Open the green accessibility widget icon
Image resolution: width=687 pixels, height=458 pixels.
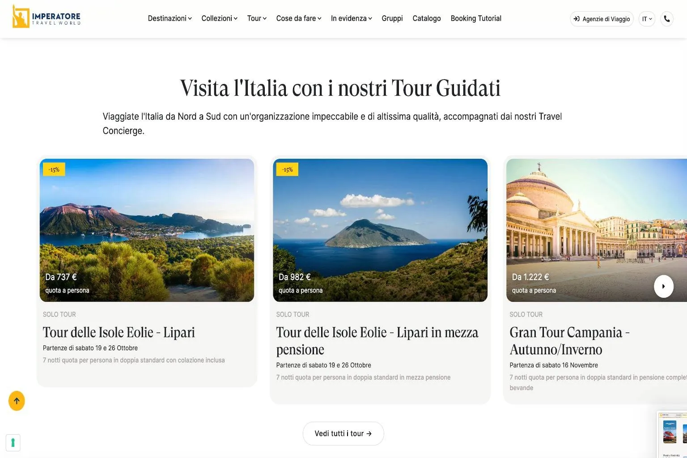click(x=13, y=442)
